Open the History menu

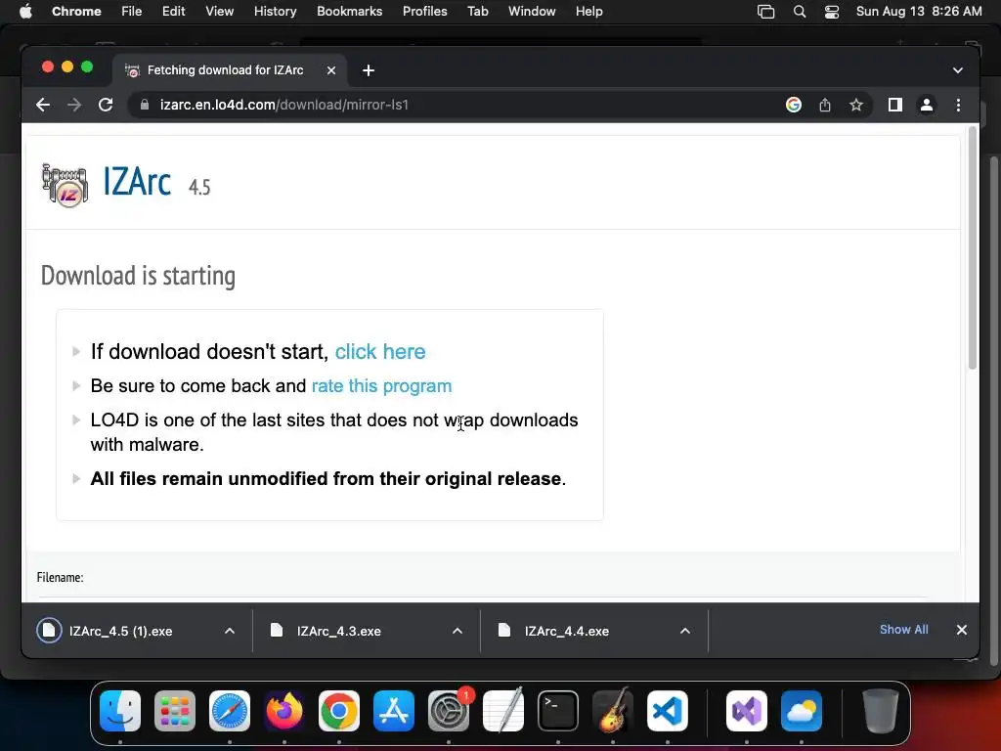click(275, 12)
